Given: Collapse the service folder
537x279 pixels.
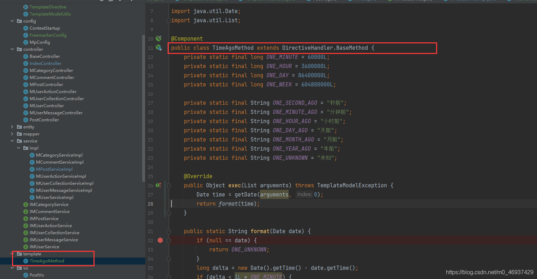Looking at the screenshot, I should [12, 141].
